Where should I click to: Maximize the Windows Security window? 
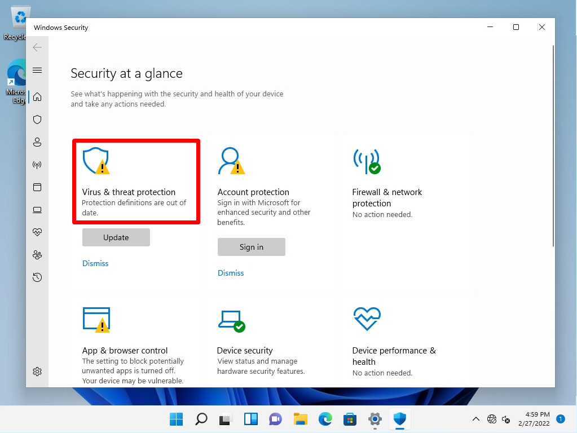[x=516, y=27]
